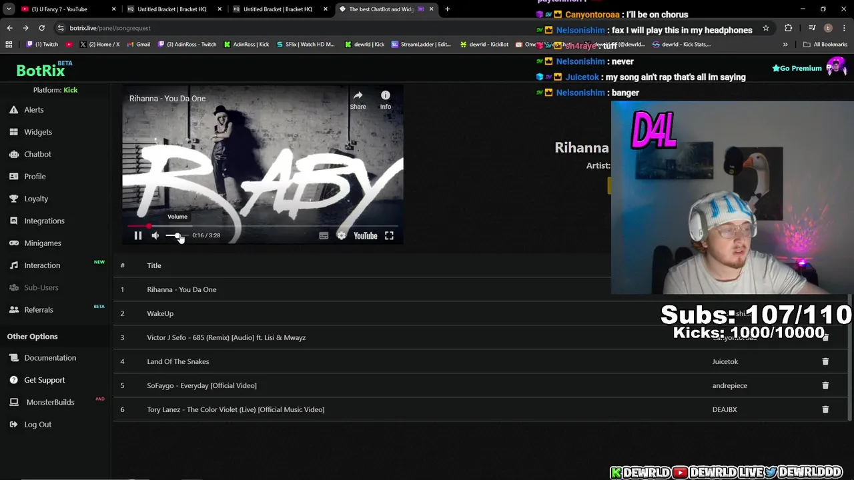Select the SoFaygo - Everyday title

click(x=201, y=385)
